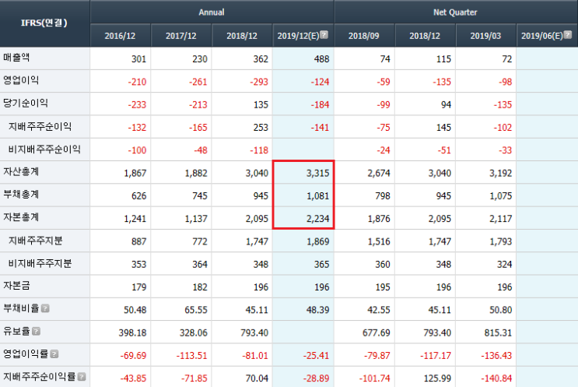The height and width of the screenshot is (387, 578).
Task: Open help icon next to 부채비율
Action: [45, 308]
